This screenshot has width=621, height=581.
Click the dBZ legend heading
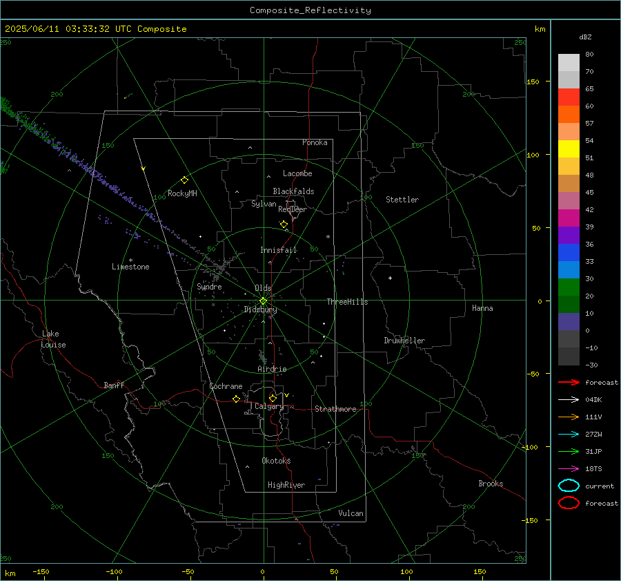point(585,37)
